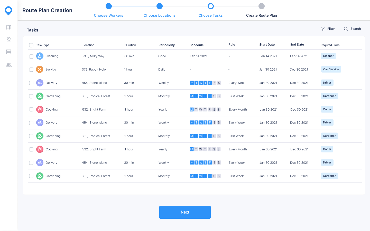This screenshot has width=370, height=231.
Task: Select the Choose Tasks step
Action: click(210, 15)
